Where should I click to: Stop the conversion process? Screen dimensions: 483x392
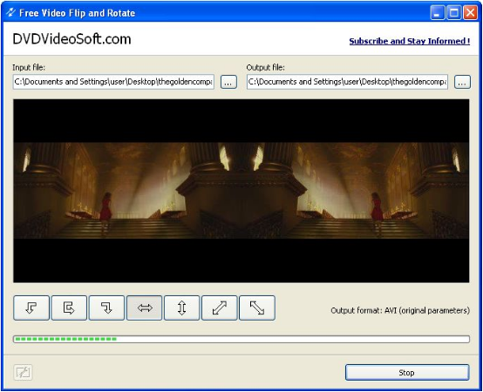[407, 372]
